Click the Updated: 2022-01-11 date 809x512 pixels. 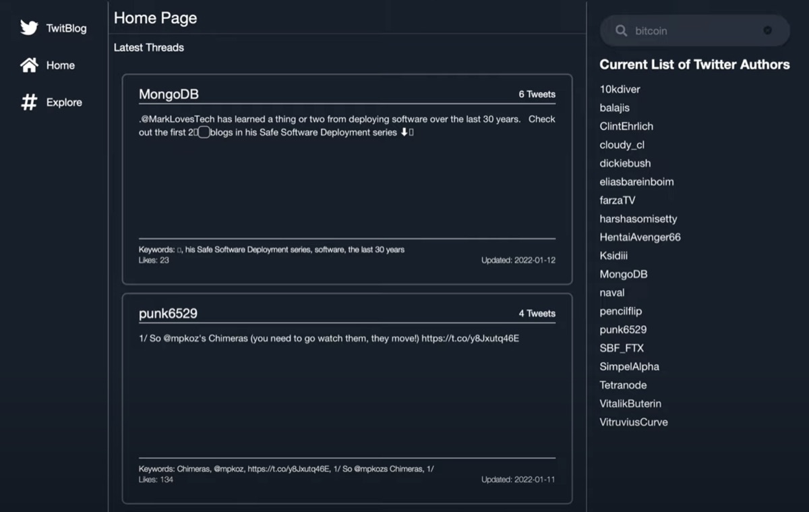(518, 480)
